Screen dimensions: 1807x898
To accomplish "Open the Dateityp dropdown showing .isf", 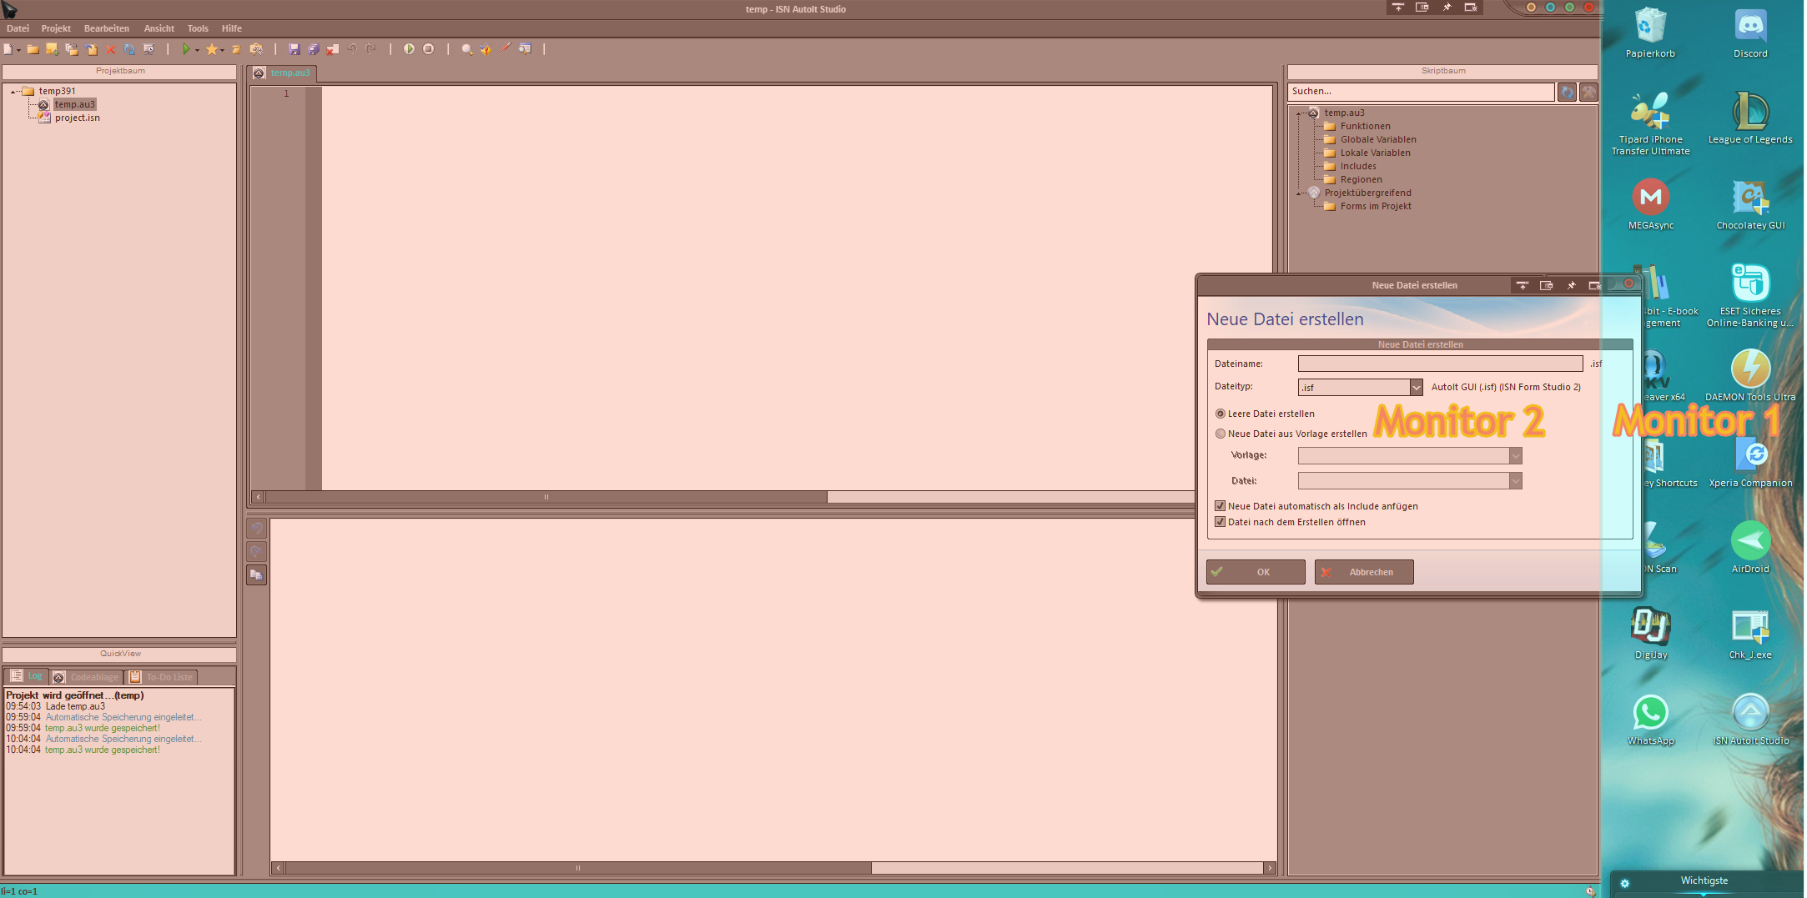I will pyautogui.click(x=1416, y=387).
